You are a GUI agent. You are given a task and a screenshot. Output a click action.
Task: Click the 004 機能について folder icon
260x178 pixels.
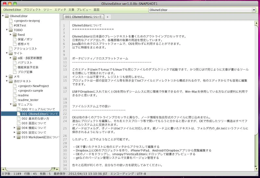pos(19,128)
